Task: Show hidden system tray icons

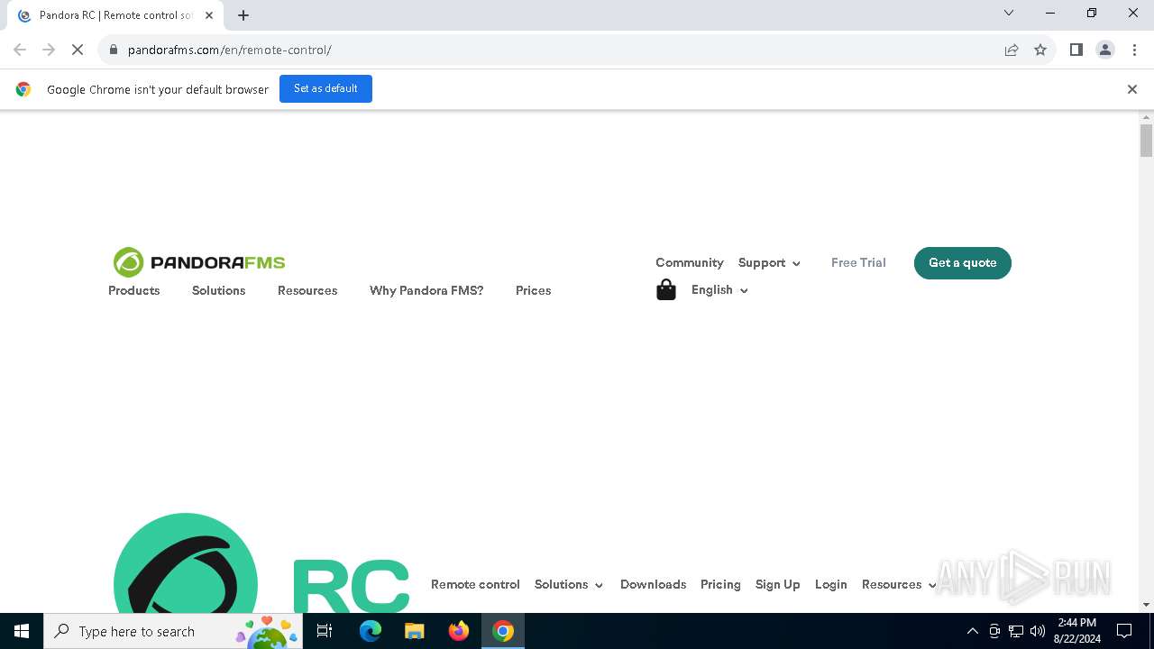Action: 972,631
